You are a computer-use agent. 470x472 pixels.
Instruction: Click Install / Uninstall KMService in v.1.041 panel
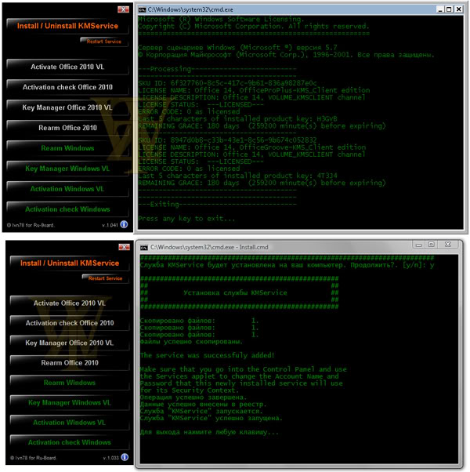pos(67,26)
